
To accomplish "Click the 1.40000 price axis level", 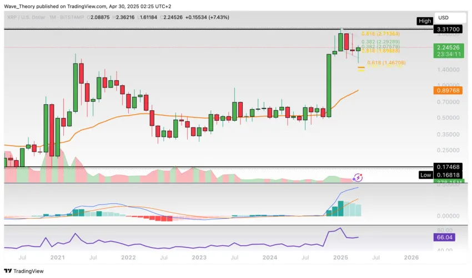I will (448, 70).
